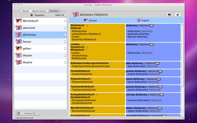Click the word 'Datenbeschreibungsverzeichnis' in German column

point(89,63)
